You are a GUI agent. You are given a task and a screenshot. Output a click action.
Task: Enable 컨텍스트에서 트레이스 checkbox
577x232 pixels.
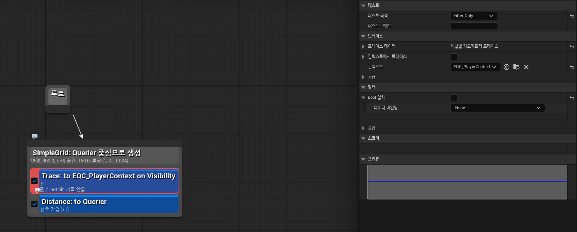(454, 57)
